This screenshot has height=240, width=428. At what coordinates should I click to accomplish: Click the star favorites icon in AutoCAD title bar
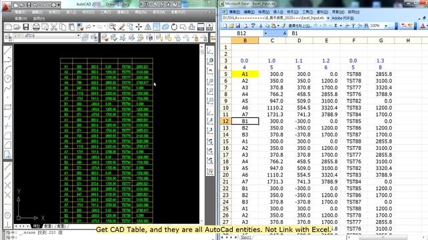tap(168, 5)
